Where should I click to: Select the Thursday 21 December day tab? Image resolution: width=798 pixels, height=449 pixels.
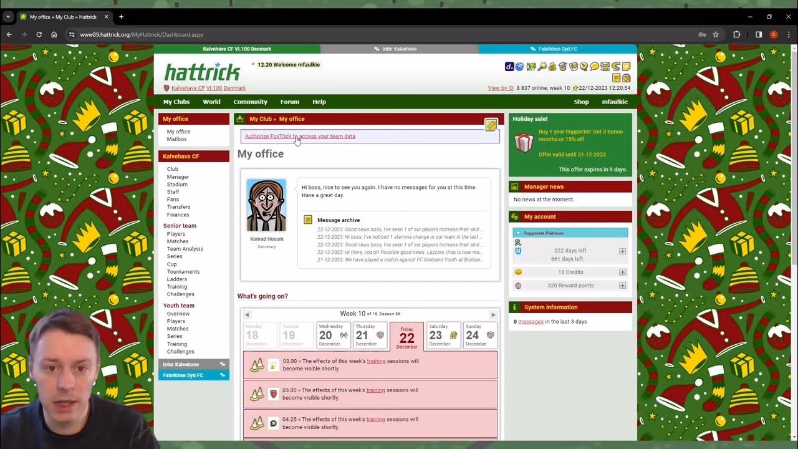tap(370, 335)
